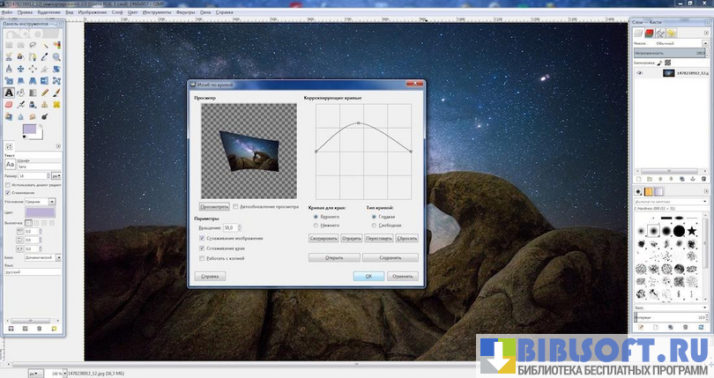Hide the layer using its eye icon
Image resolution: width=714 pixels, height=378 pixels.
(x=641, y=74)
